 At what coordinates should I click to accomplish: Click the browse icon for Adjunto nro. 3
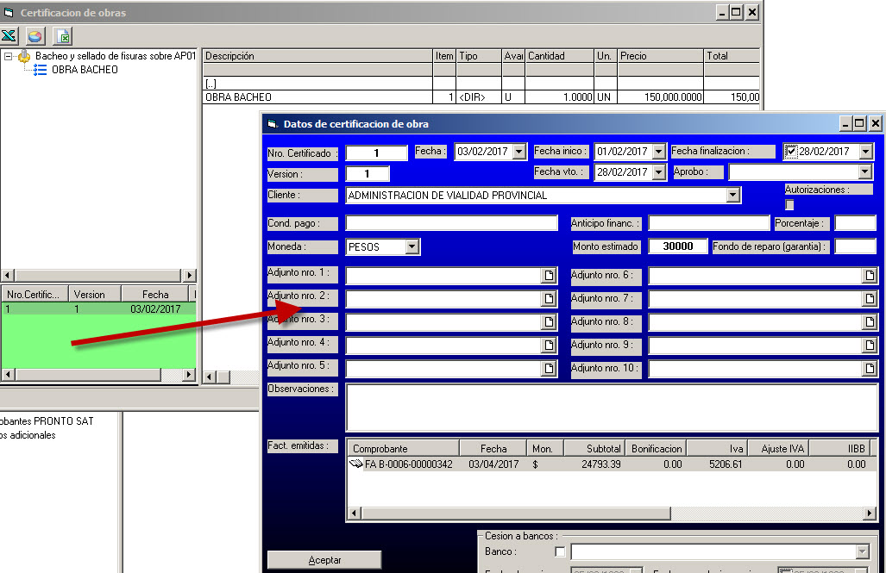pos(549,322)
